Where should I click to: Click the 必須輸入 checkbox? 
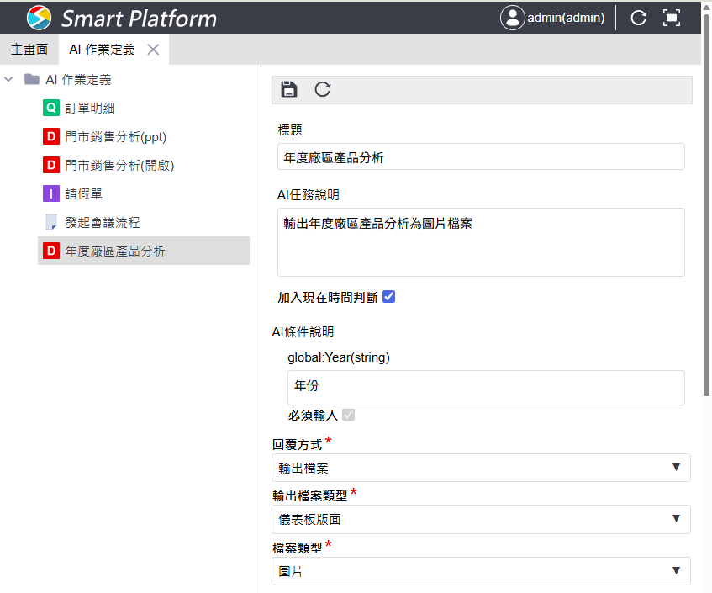point(348,415)
